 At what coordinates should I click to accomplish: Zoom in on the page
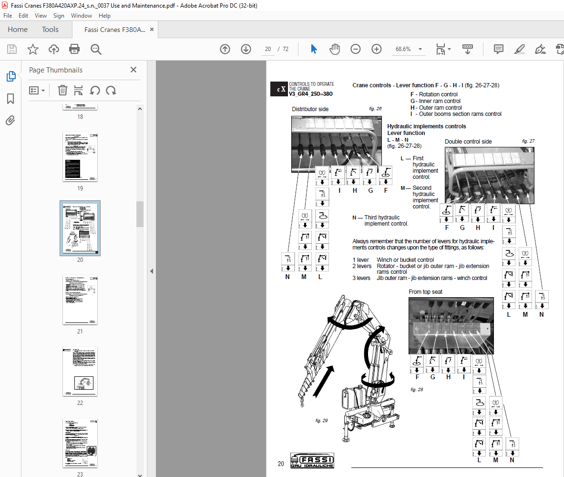coord(376,49)
